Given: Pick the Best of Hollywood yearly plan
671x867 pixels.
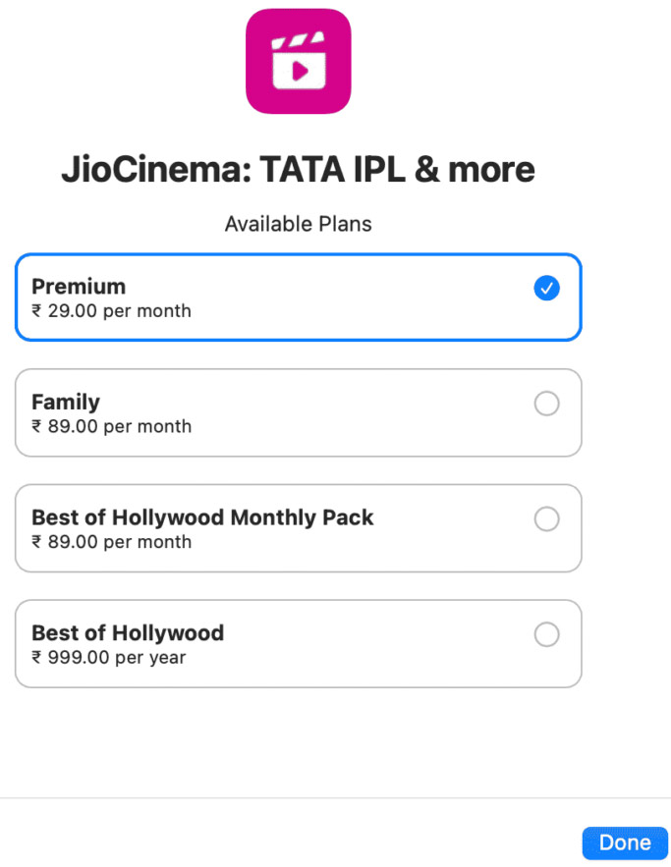Looking at the screenshot, I should (547, 634).
